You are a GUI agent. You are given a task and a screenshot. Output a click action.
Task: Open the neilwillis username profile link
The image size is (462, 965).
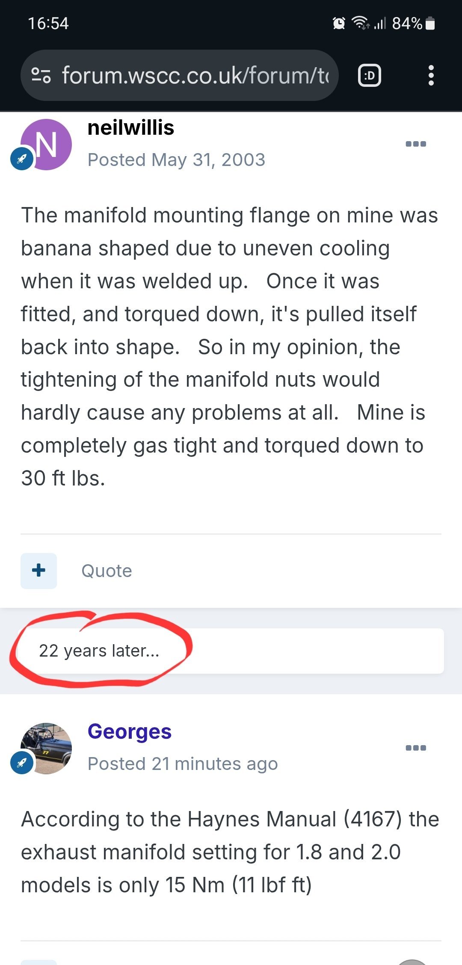pyautogui.click(x=131, y=128)
